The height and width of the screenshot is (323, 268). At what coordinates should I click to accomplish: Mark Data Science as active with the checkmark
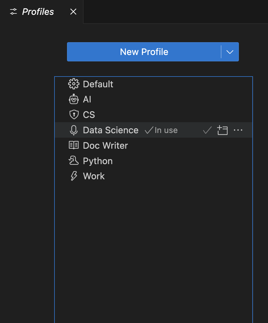tap(207, 130)
